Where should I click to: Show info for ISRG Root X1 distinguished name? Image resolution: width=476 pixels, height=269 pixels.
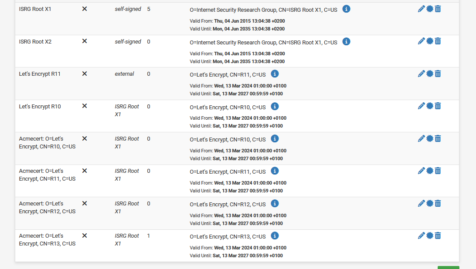coord(346,9)
